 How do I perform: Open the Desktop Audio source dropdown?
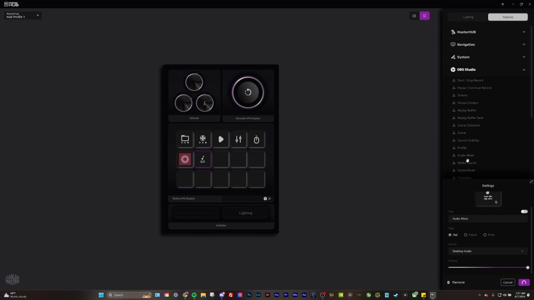click(488, 251)
